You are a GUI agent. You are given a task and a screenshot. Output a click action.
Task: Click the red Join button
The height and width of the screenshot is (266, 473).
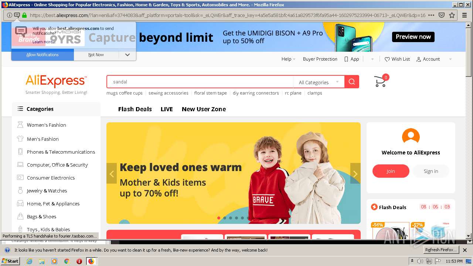[x=391, y=171]
